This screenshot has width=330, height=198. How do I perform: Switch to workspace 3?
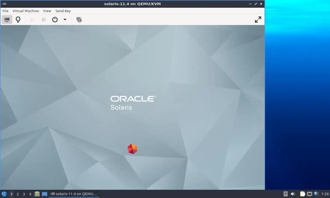[x=24, y=194]
